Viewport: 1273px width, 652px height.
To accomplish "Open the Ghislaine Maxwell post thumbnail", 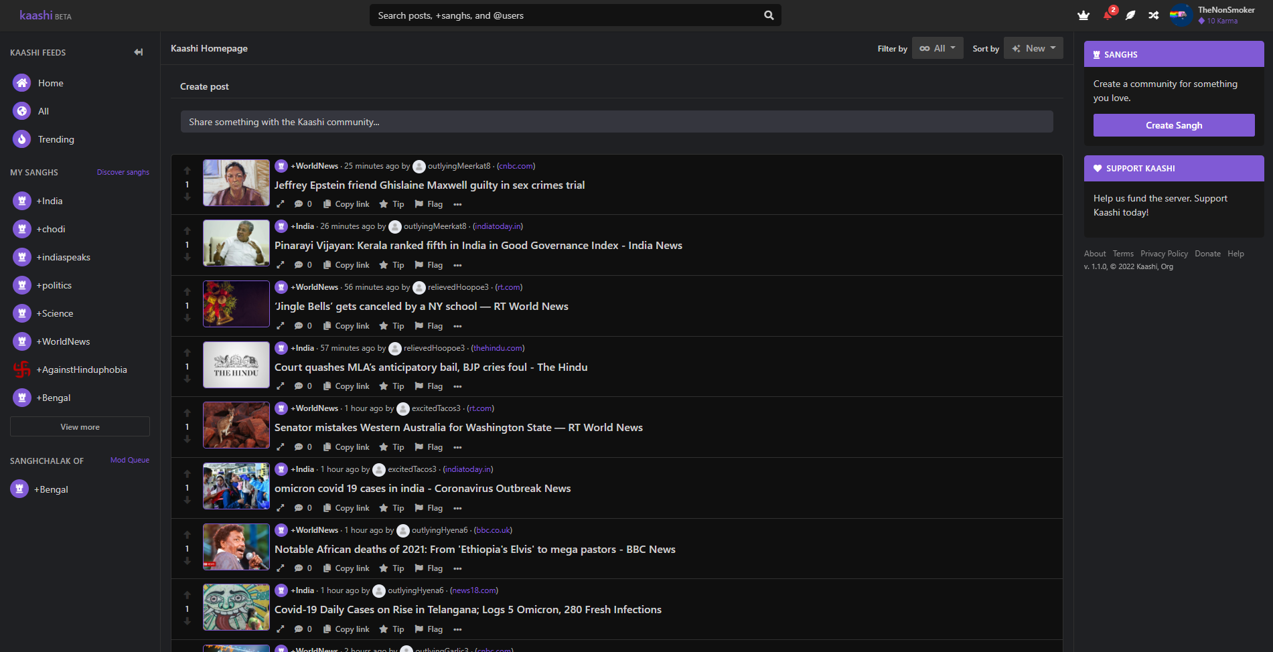I will point(236,183).
